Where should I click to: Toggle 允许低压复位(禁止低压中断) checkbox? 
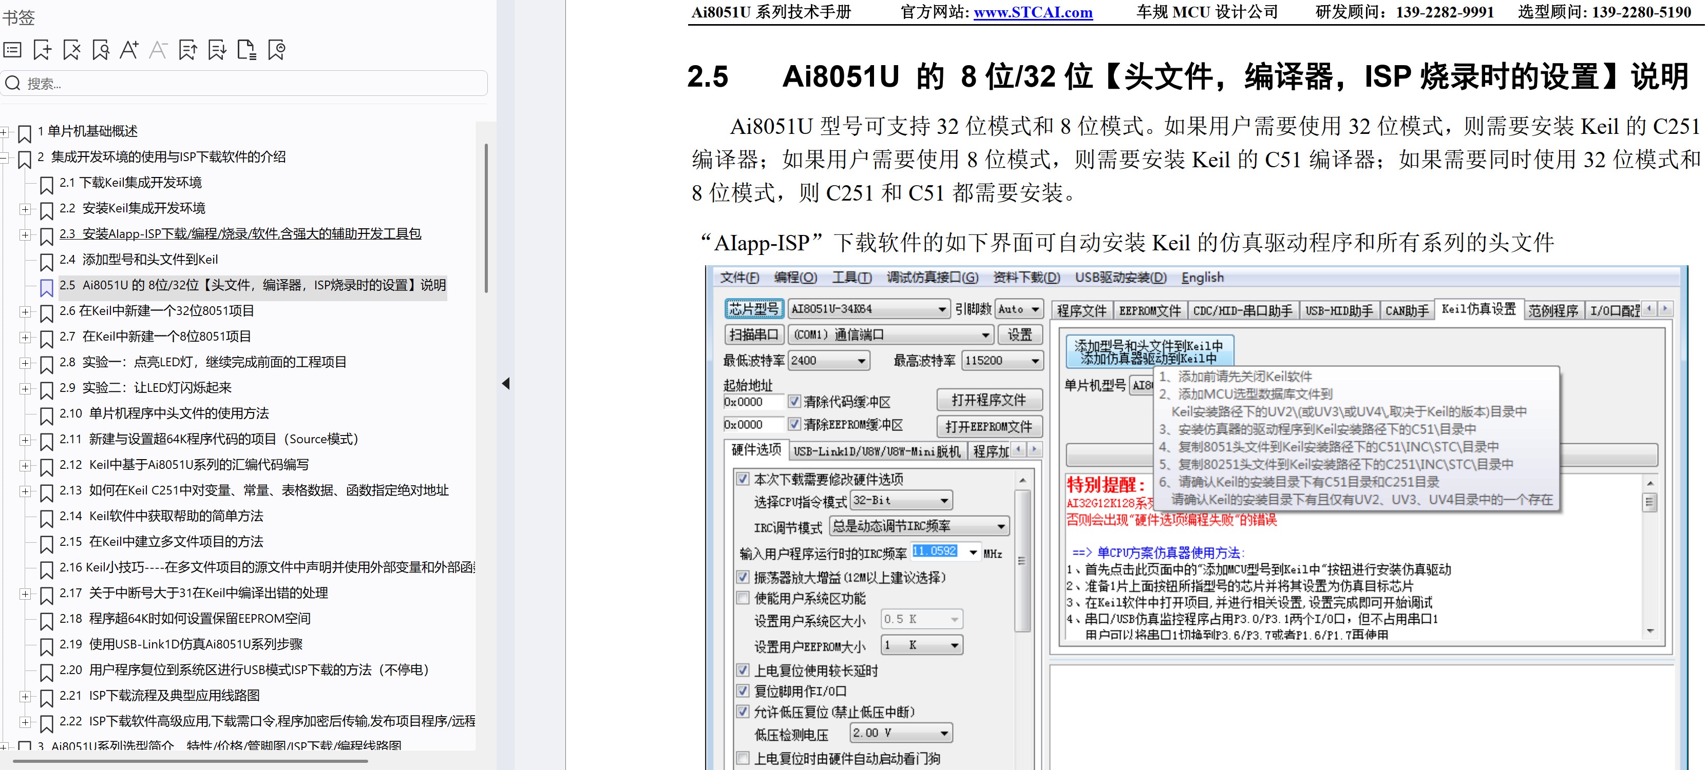[743, 712]
